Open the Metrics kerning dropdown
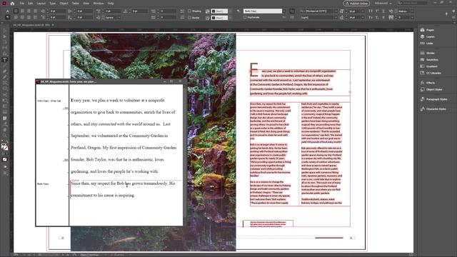 click(412, 11)
